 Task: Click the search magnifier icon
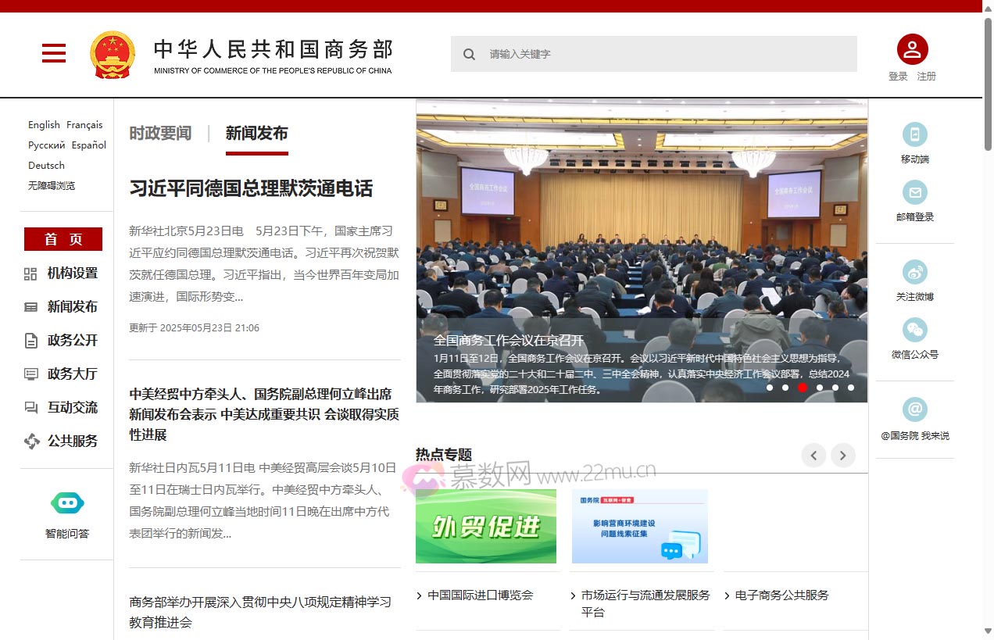[469, 54]
